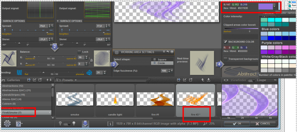Enable the Lock checkbox for balance
The width and height of the screenshot is (297, 132).
pyautogui.click(x=79, y=52)
